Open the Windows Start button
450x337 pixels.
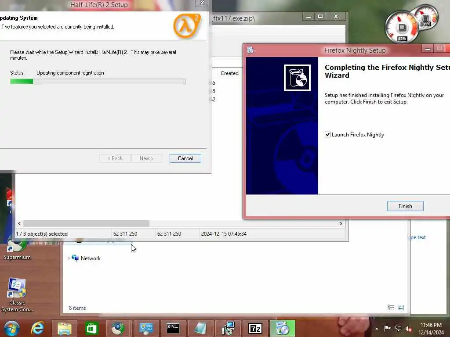click(11, 328)
